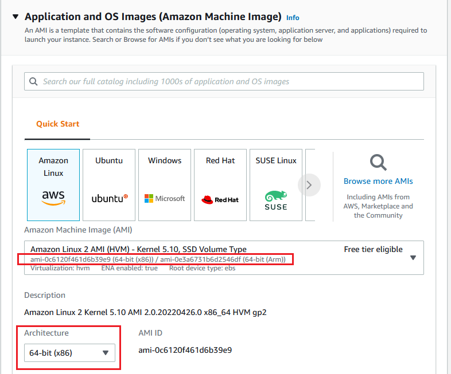The width and height of the screenshot is (451, 374).
Task: Click the ubuntu logo icon
Action: [110, 199]
